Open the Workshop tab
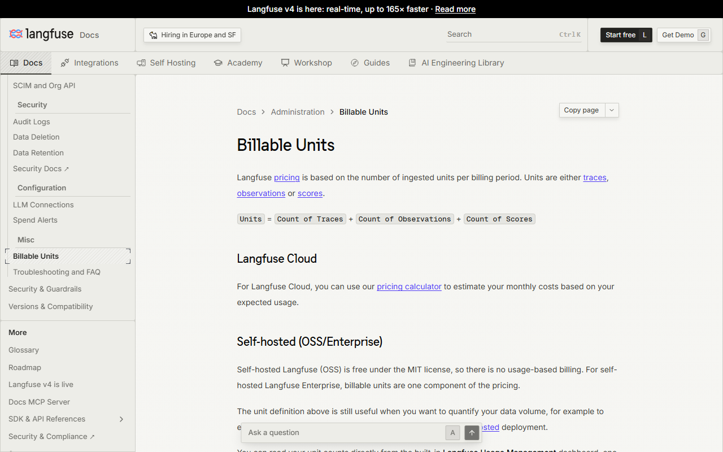723x452 pixels. coord(306,63)
